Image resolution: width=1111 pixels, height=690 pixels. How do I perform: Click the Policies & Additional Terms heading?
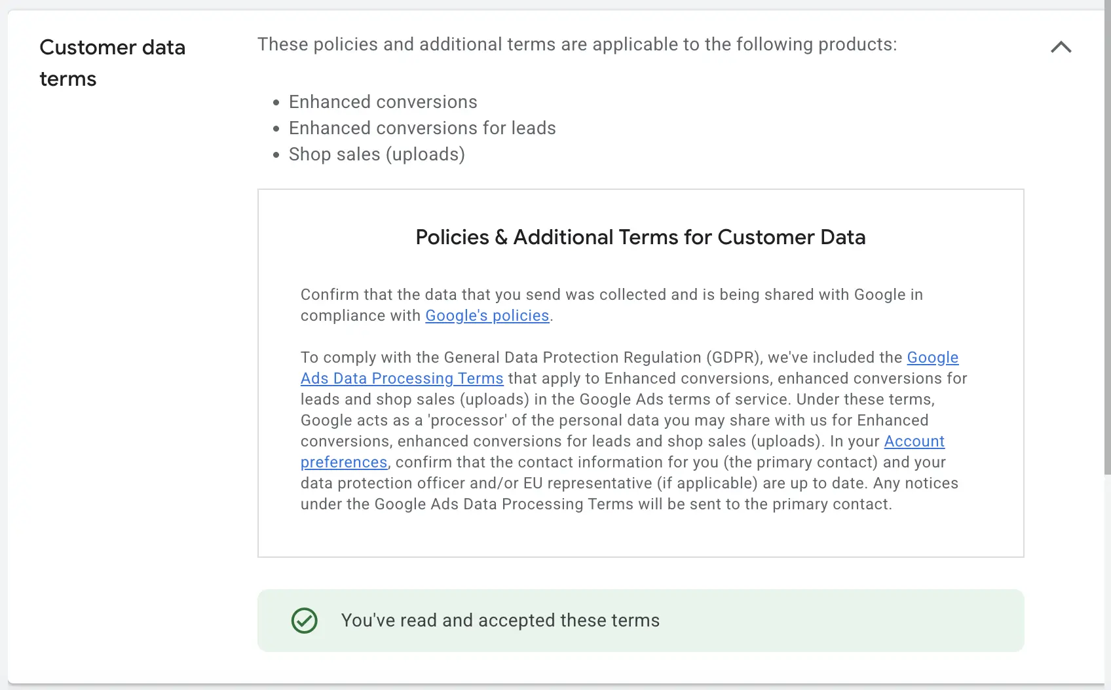pyautogui.click(x=641, y=237)
